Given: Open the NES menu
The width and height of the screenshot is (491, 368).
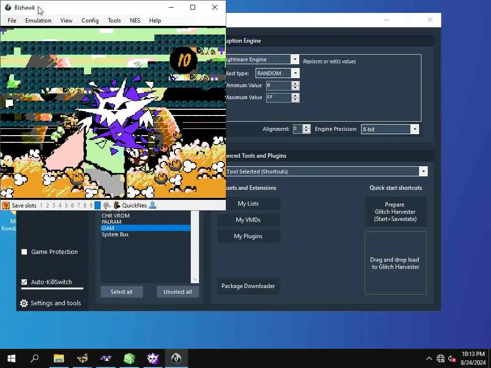Looking at the screenshot, I should pos(135,20).
